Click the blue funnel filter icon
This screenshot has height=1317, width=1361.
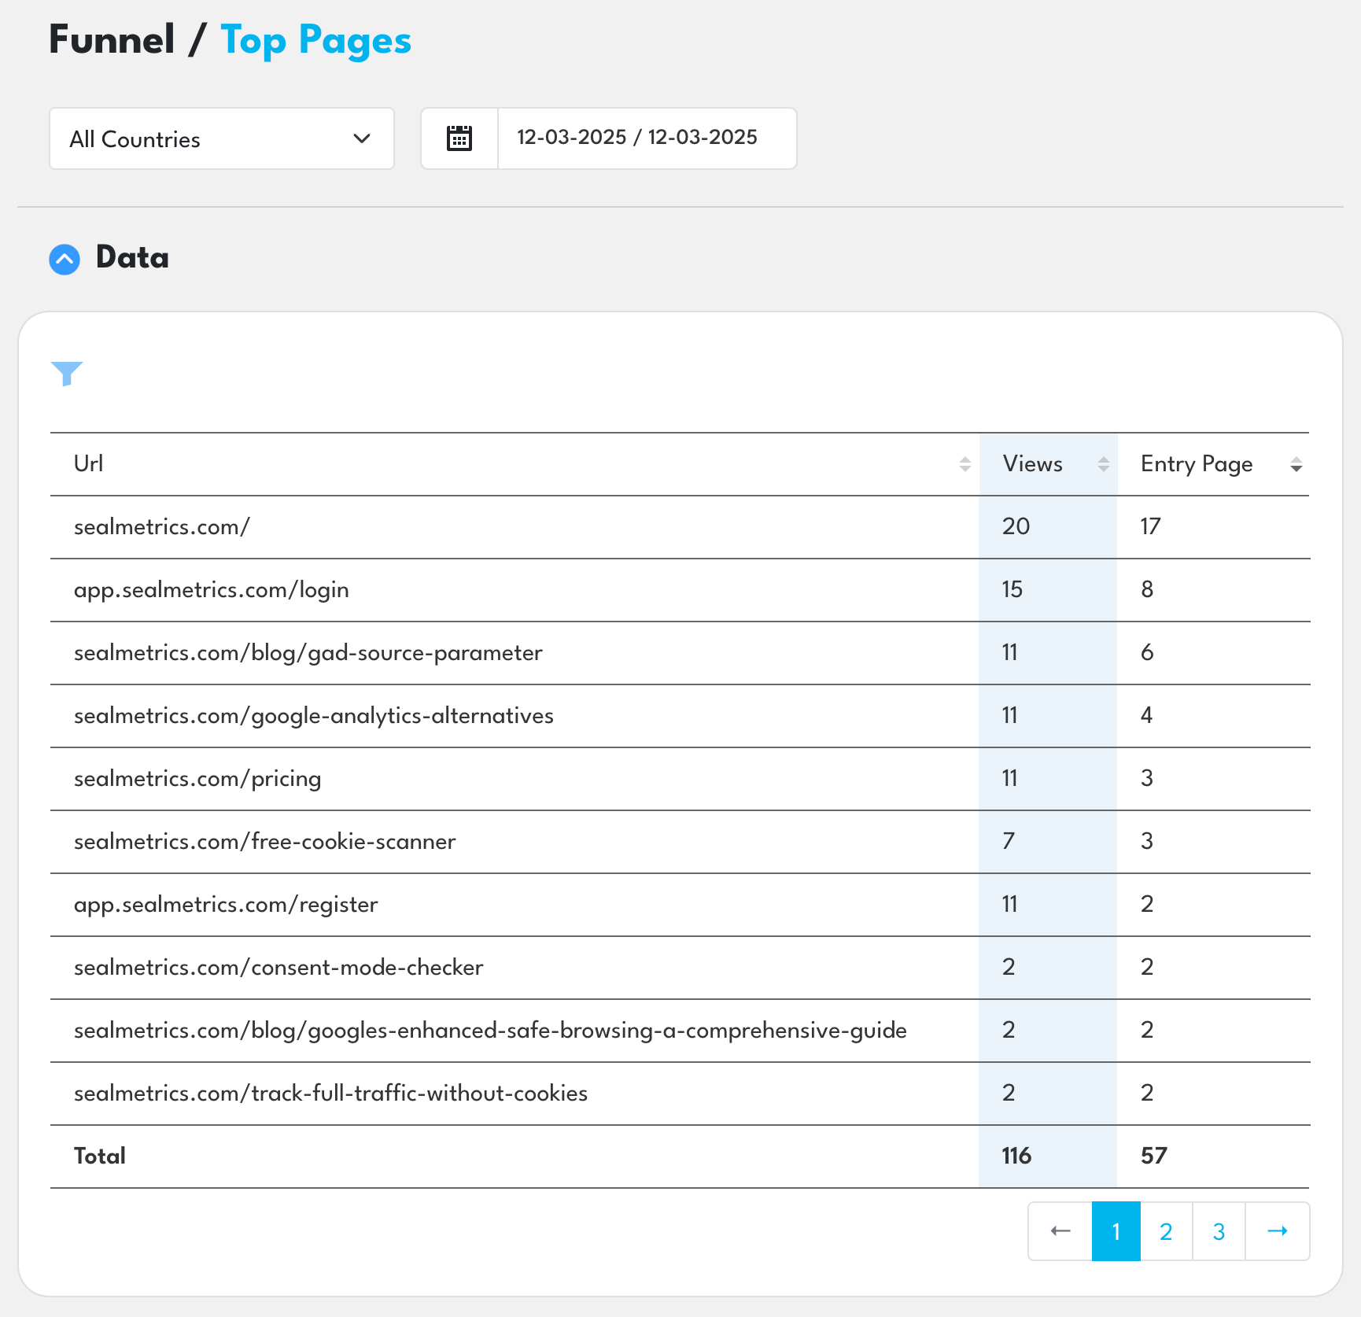(67, 374)
